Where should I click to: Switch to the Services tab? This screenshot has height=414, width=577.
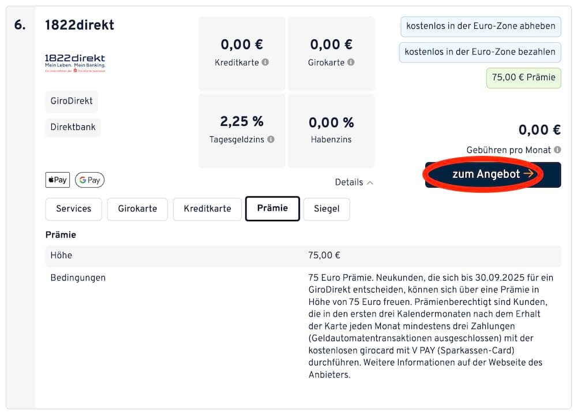(x=73, y=209)
